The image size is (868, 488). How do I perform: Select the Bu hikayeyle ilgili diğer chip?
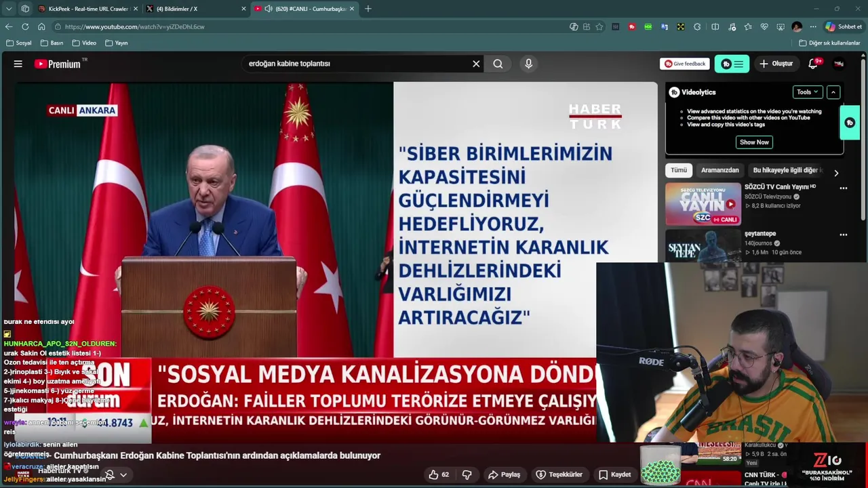coord(786,170)
